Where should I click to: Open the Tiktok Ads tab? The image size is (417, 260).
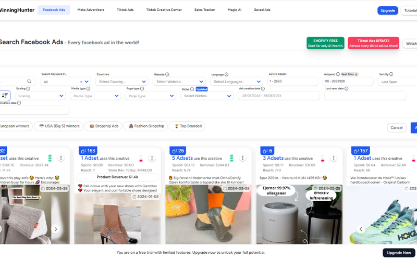[x=125, y=10]
